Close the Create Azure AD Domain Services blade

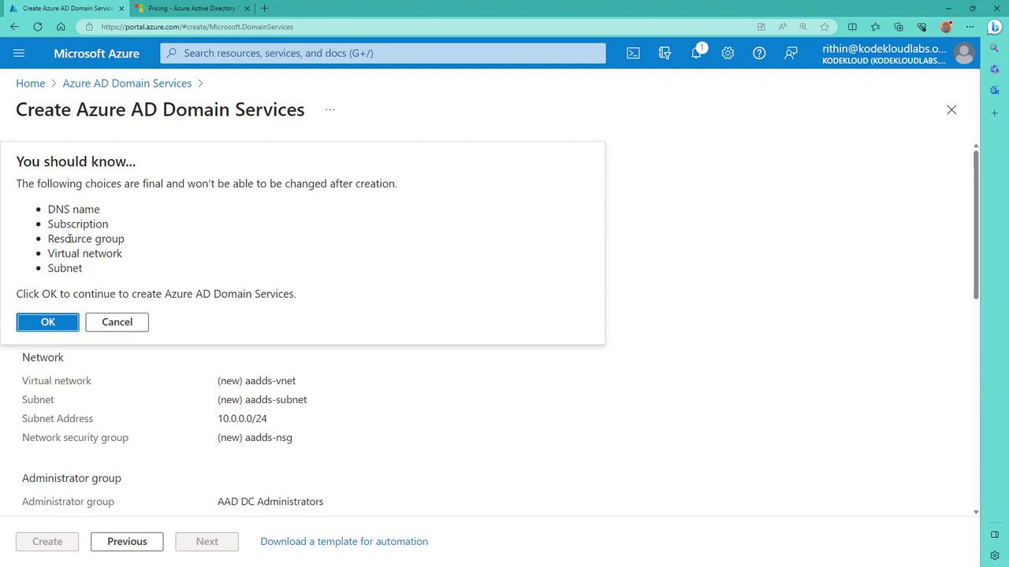951,109
